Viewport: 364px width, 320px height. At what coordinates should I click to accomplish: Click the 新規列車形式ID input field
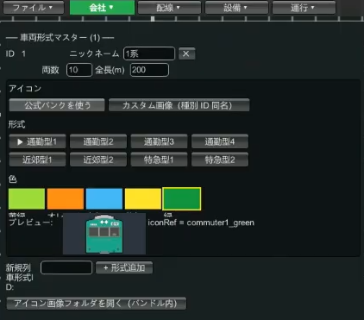pyautogui.click(x=66, y=267)
